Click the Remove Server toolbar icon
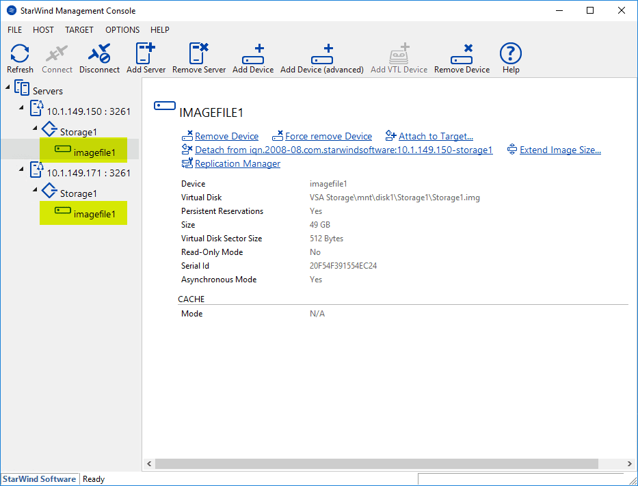638x486 pixels. [x=199, y=54]
